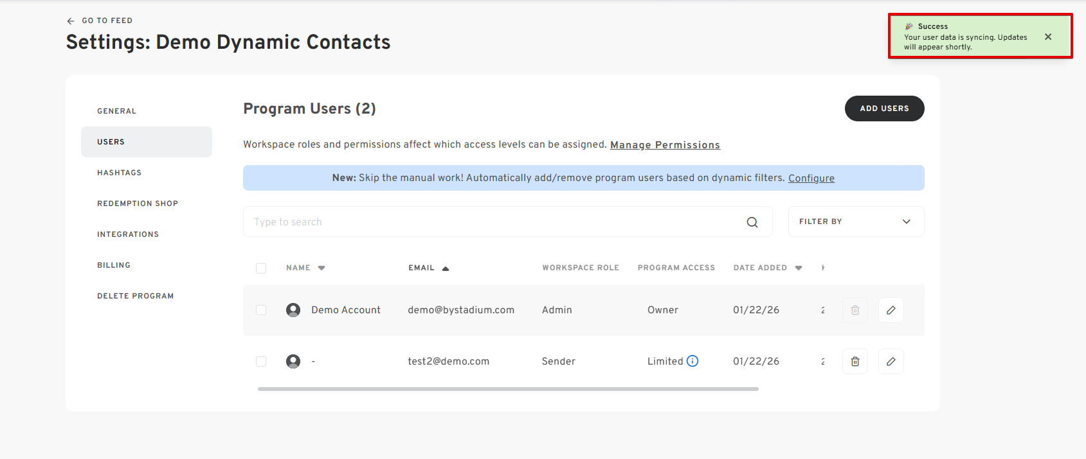Viewport: 1086px width, 459px height.
Task: Click the Owner access cell
Action: click(x=663, y=310)
